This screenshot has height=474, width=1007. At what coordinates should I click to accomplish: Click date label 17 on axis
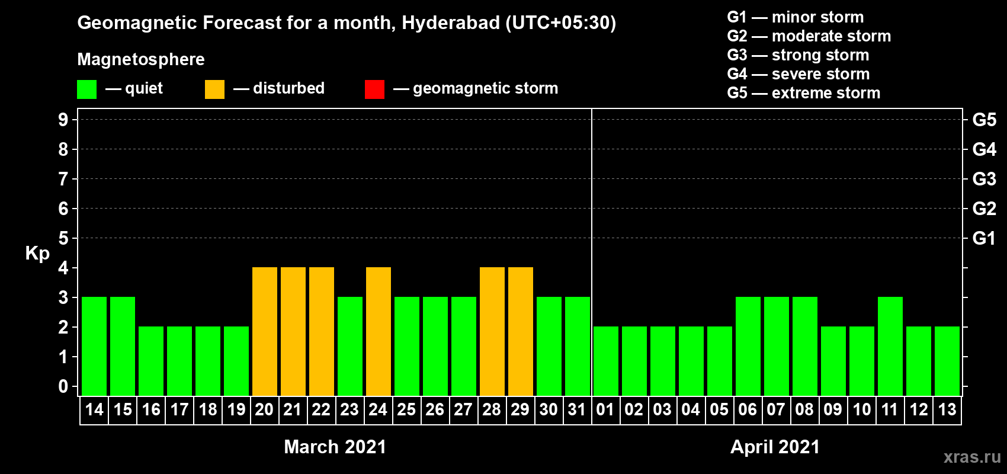click(179, 409)
